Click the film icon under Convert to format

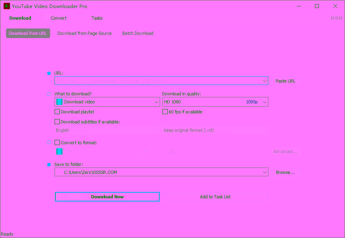59,151
